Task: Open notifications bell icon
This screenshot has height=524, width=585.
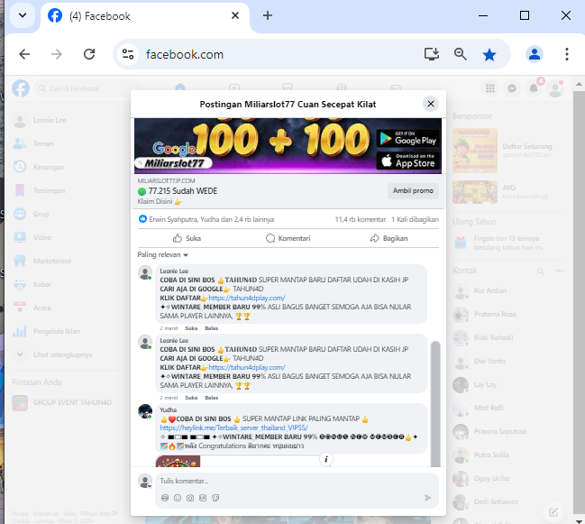Action: [534, 88]
